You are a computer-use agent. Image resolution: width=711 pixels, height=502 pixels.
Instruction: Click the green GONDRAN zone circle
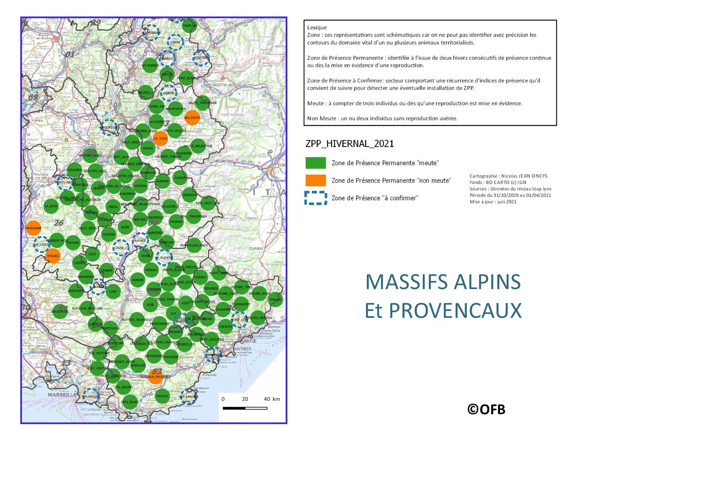[189, 195]
